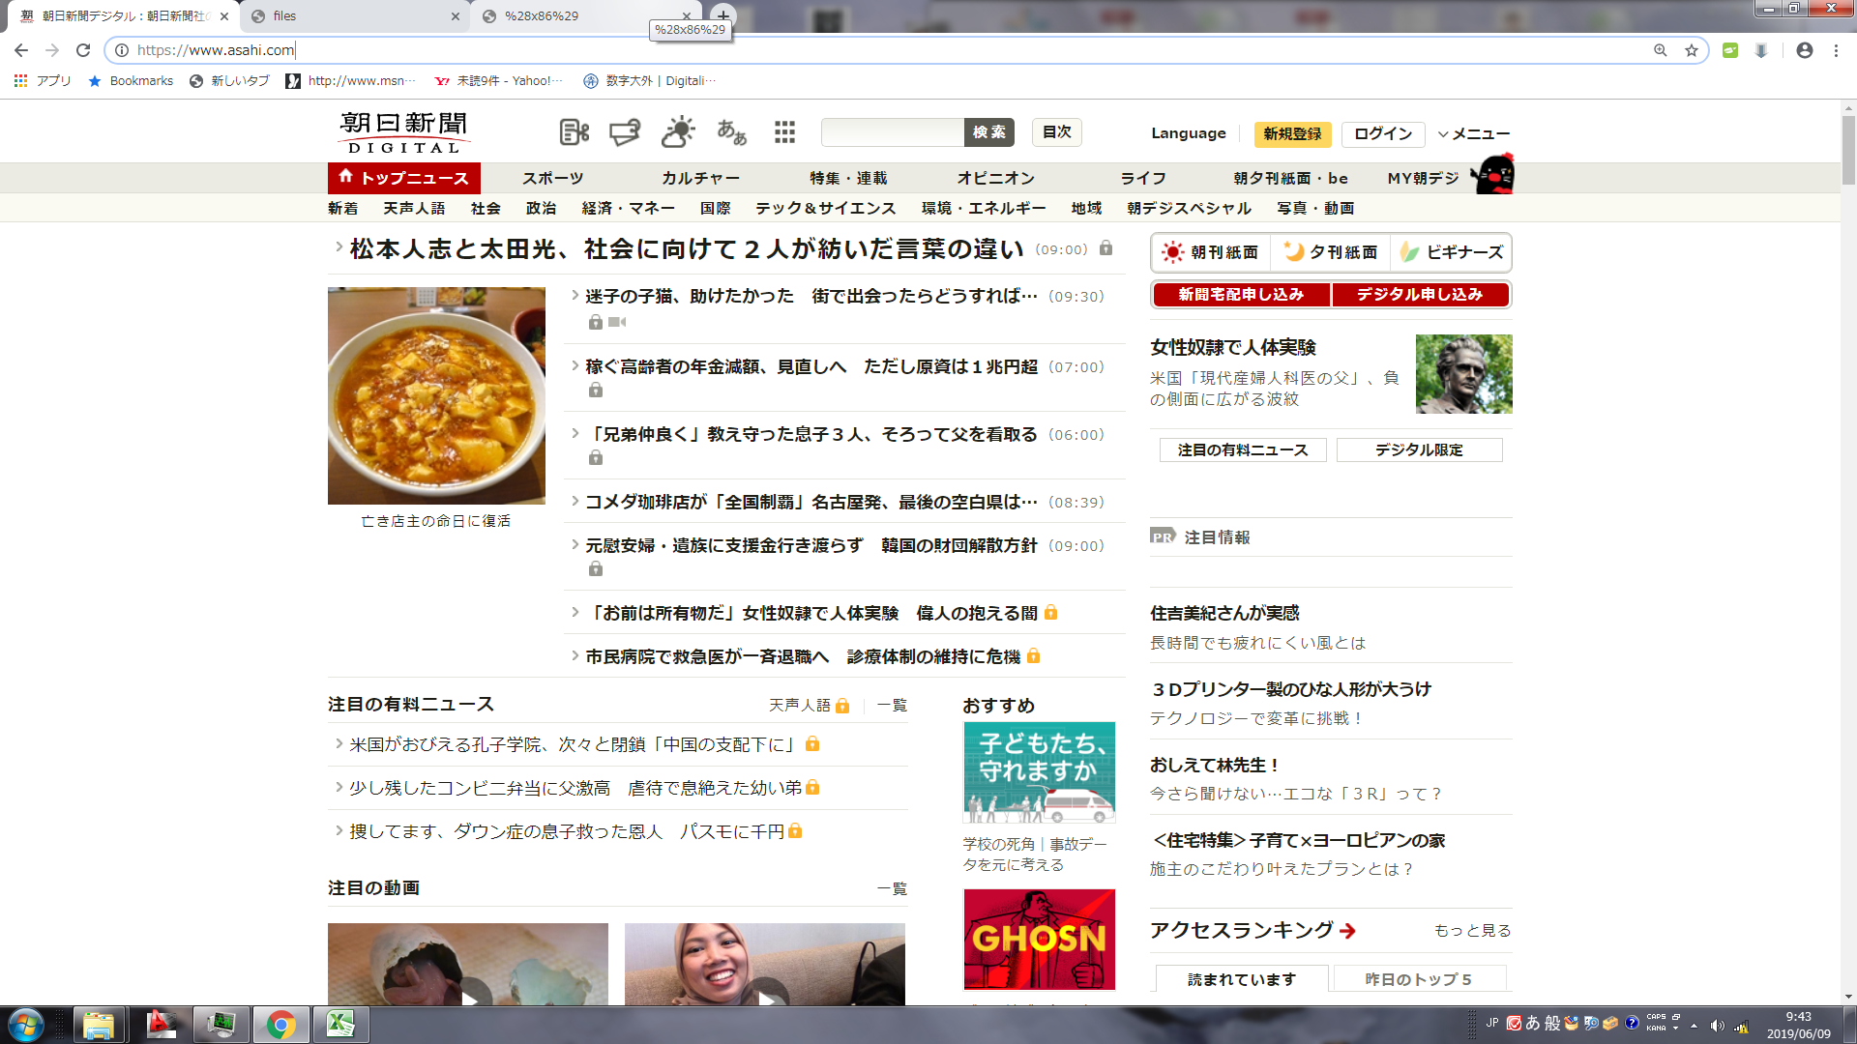Click site info icon before the URL
The image size is (1857, 1044).
122,50
